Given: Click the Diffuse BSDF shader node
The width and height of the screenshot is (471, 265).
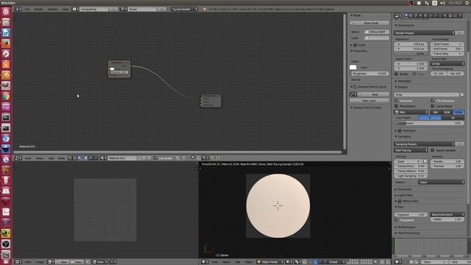Looking at the screenshot, I should [119, 69].
